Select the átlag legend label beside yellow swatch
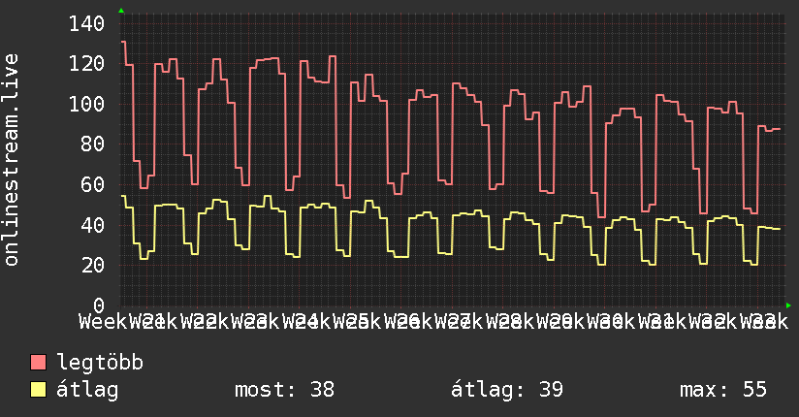Image resolution: width=799 pixels, height=417 pixels. [x=87, y=390]
